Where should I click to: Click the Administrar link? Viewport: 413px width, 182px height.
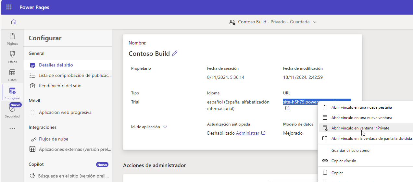point(247,133)
